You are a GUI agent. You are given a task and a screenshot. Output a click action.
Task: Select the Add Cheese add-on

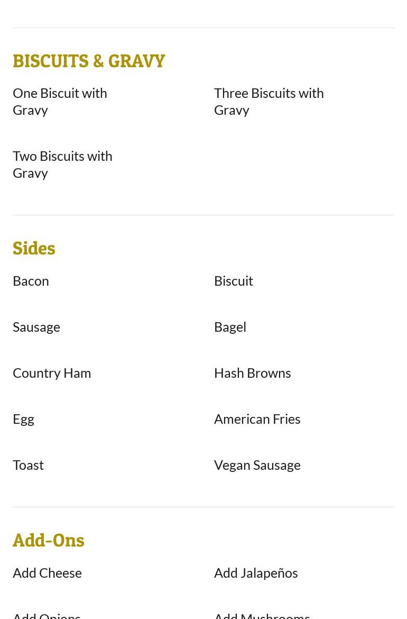tap(47, 573)
